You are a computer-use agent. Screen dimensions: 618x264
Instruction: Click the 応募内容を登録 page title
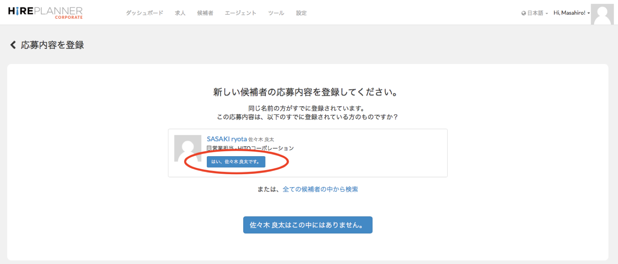52,45
